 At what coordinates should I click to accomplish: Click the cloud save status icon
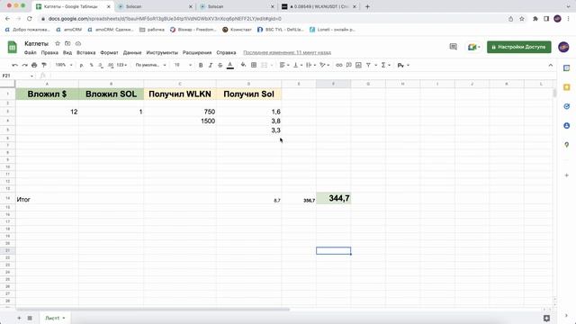click(x=78, y=43)
